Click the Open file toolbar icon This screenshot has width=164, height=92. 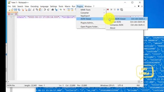pos(12,10)
